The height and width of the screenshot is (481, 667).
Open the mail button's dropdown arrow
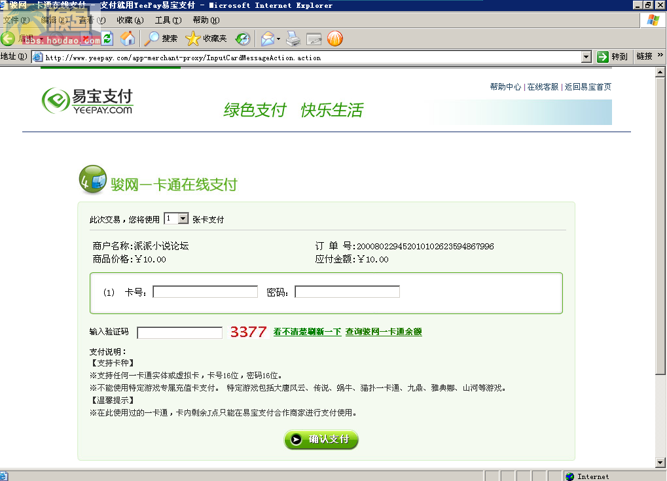(x=278, y=39)
